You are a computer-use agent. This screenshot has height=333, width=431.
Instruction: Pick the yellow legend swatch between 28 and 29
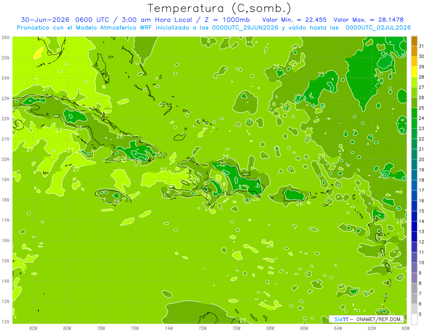(414, 72)
